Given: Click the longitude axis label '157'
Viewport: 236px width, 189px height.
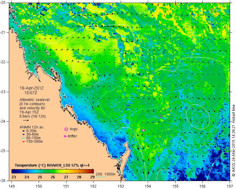Looking at the screenshot, I should pos(230,186).
